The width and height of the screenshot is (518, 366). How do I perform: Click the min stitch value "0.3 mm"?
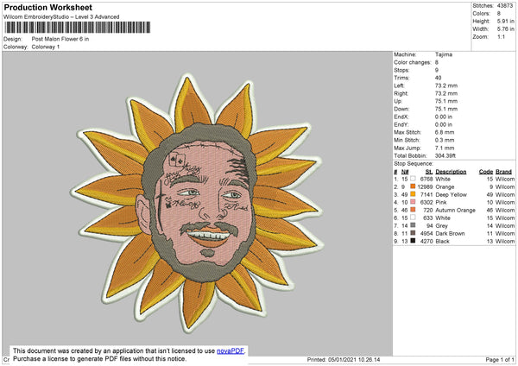pos(445,140)
